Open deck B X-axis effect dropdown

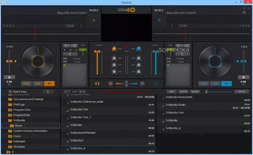168,58
